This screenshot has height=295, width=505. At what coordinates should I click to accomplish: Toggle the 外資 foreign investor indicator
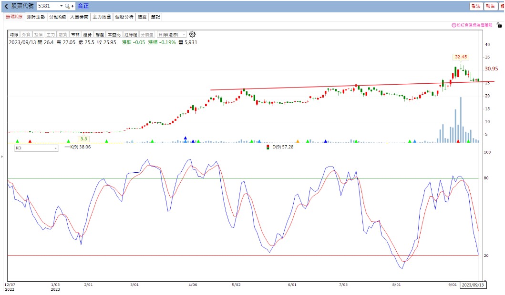26,34
